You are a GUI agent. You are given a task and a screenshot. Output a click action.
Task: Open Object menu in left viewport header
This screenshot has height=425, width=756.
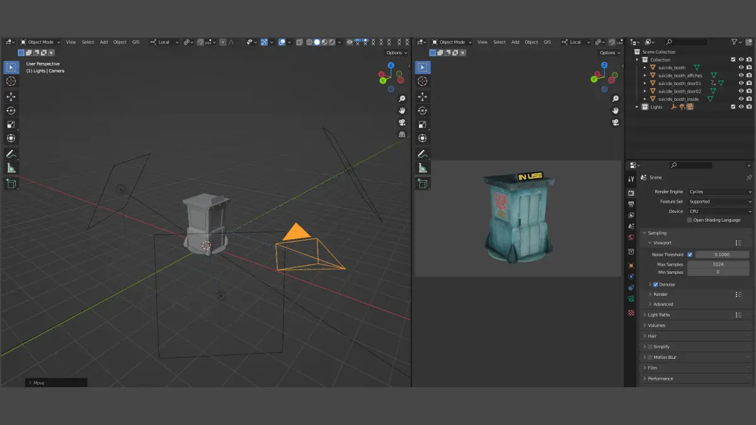tap(120, 42)
